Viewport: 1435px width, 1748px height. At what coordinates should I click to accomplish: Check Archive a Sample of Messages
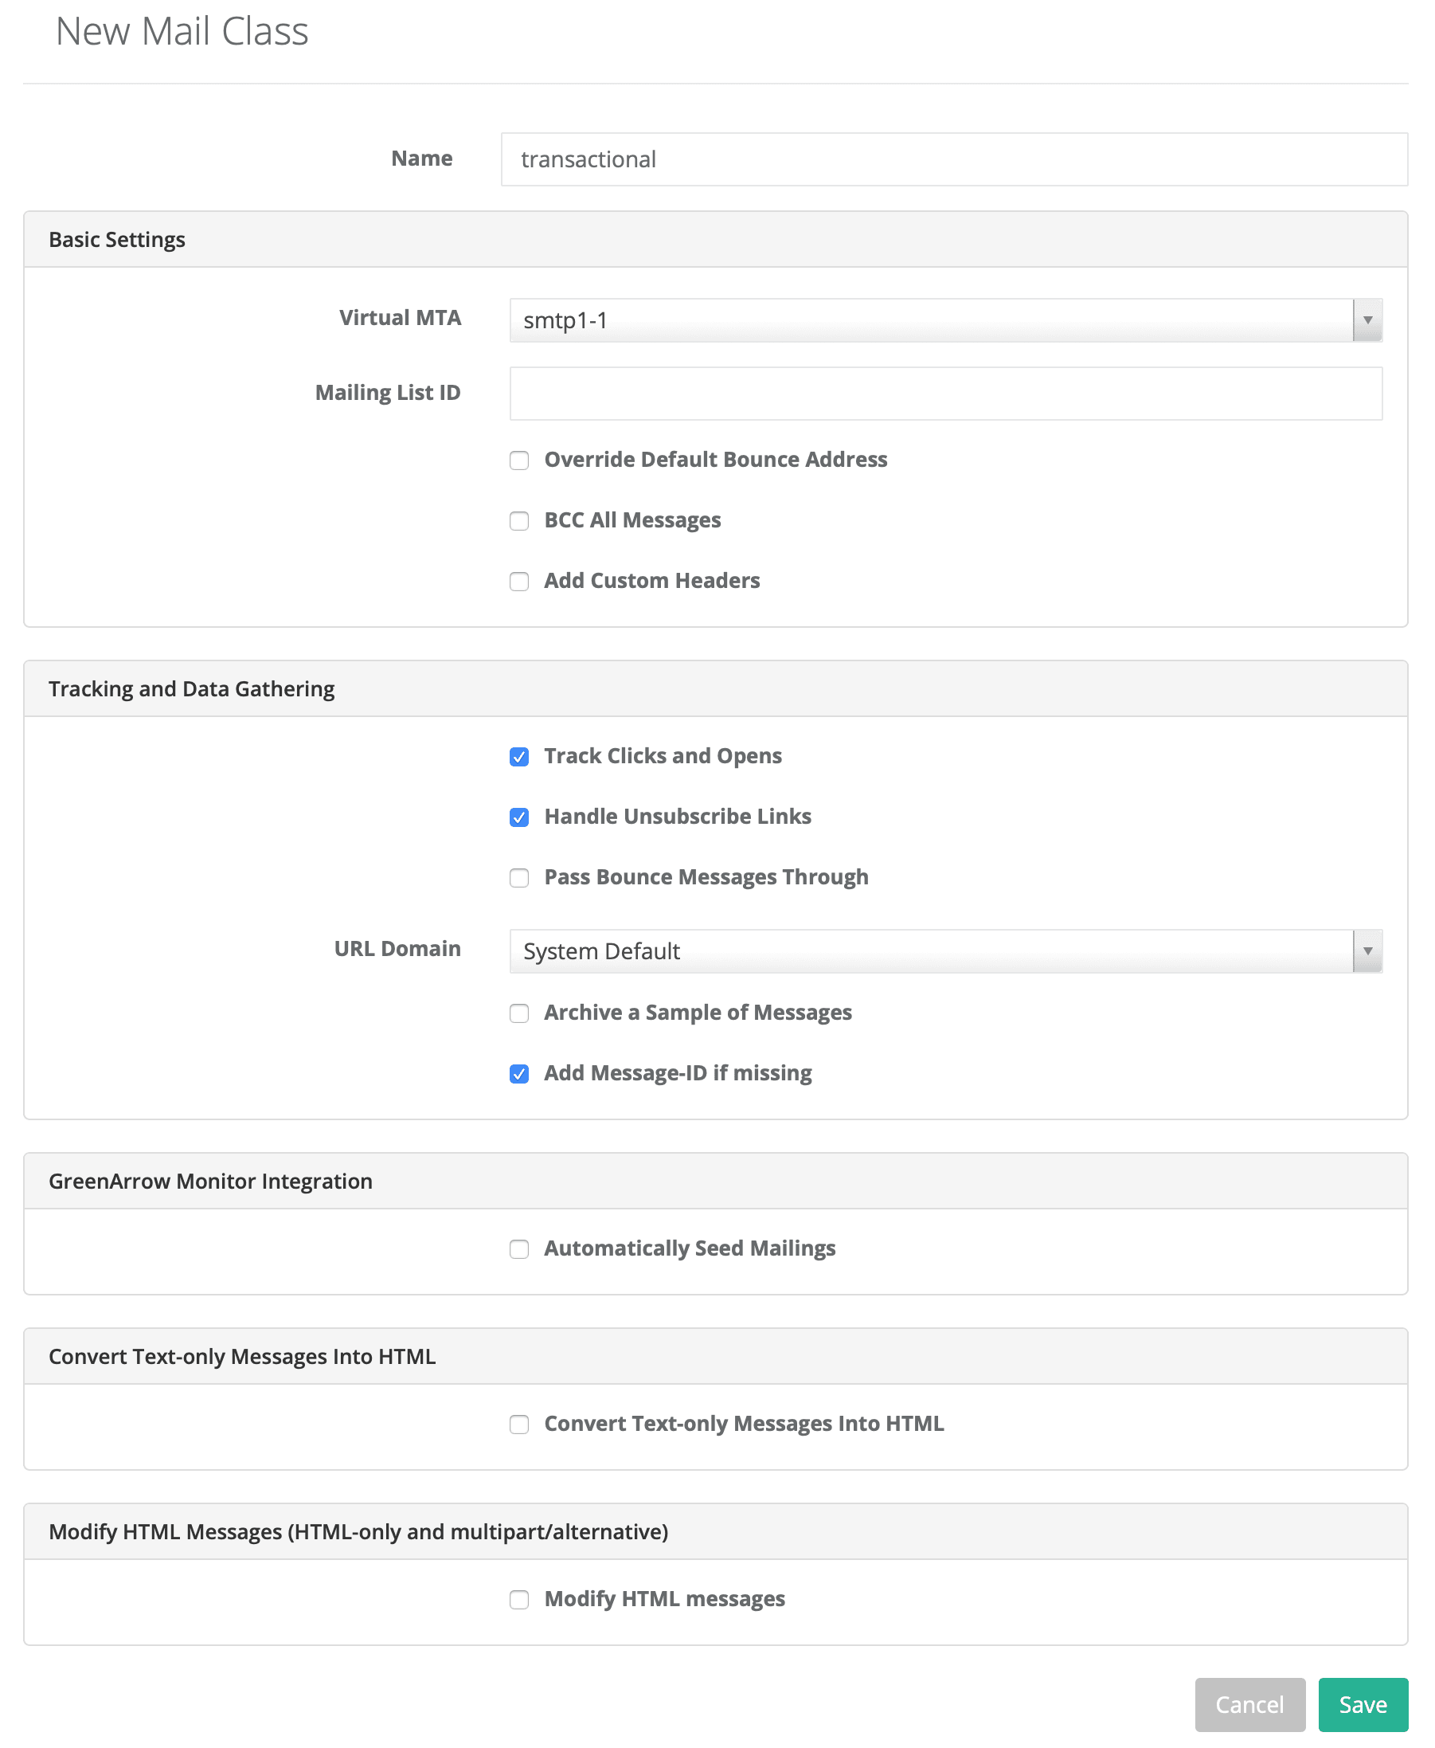pyautogui.click(x=519, y=1013)
